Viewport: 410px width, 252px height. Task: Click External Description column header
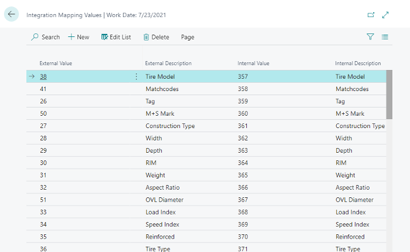tap(168, 63)
